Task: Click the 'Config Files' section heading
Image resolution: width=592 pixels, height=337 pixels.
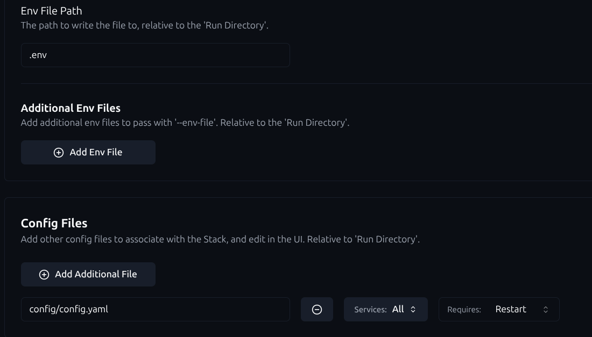Action: [x=54, y=223]
